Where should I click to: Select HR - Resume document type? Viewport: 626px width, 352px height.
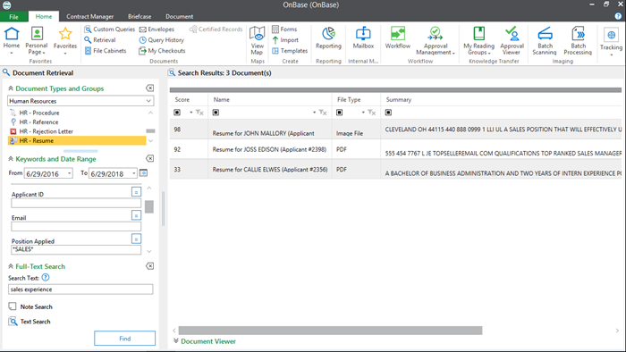click(x=77, y=140)
